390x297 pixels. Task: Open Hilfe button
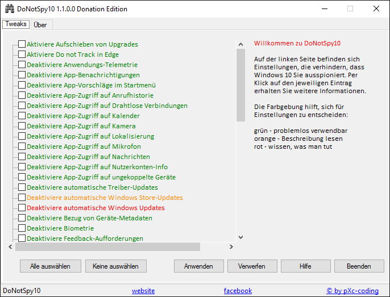(x=306, y=266)
